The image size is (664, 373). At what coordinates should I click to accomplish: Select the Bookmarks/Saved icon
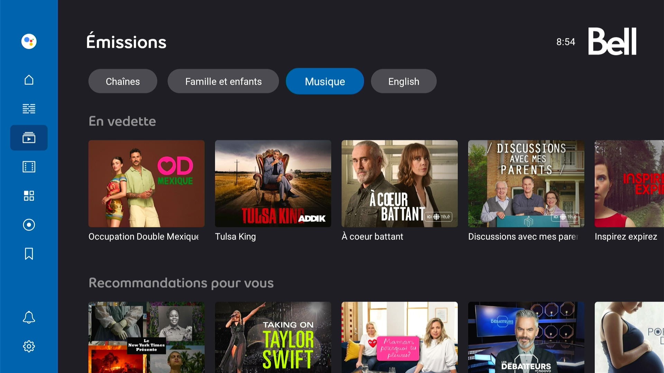29,254
